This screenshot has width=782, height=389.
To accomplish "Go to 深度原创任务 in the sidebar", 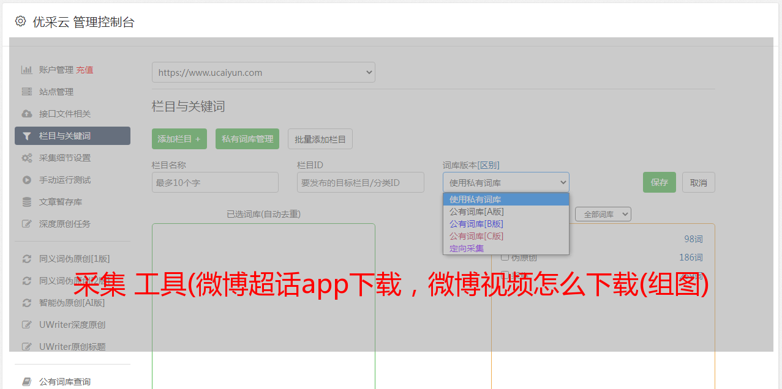I will point(64,224).
